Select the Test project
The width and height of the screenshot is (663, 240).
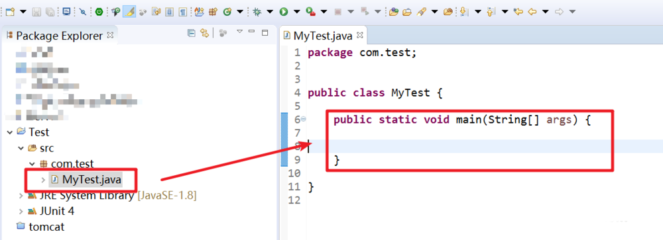click(x=33, y=132)
